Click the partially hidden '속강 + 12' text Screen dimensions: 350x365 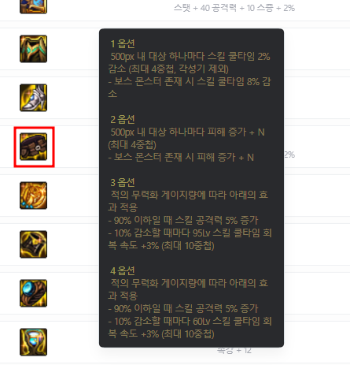tap(234, 350)
